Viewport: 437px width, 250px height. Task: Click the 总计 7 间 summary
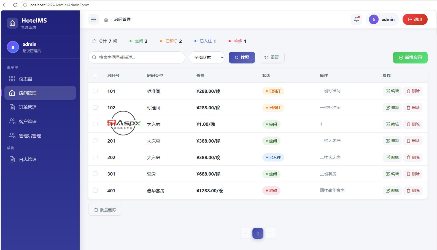(x=105, y=41)
